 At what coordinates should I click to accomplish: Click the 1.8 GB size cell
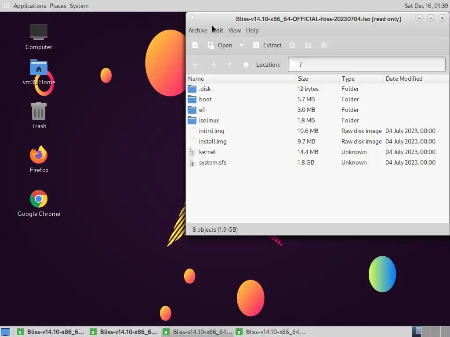pyautogui.click(x=306, y=162)
